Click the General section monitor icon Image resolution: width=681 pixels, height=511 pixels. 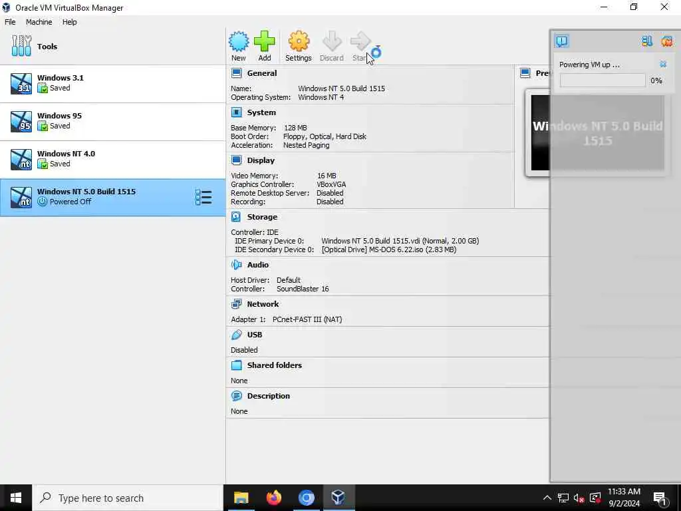[236, 73]
